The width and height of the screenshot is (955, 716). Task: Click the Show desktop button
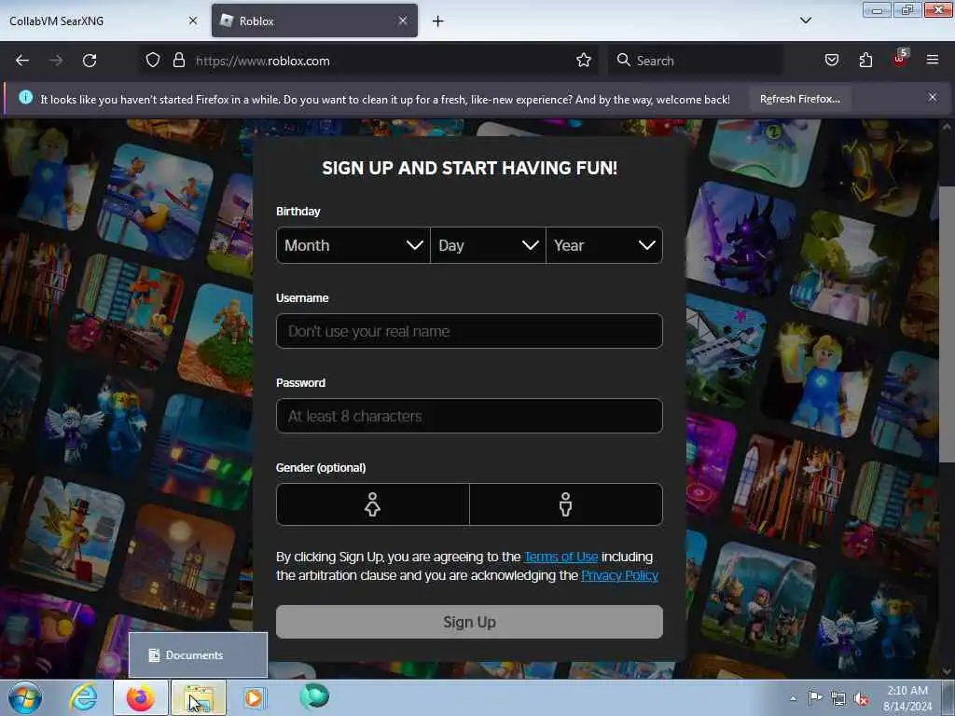click(949, 698)
